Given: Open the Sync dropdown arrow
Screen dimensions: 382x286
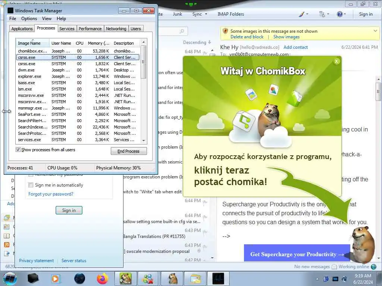Looking at the screenshot, I should click(x=206, y=14).
